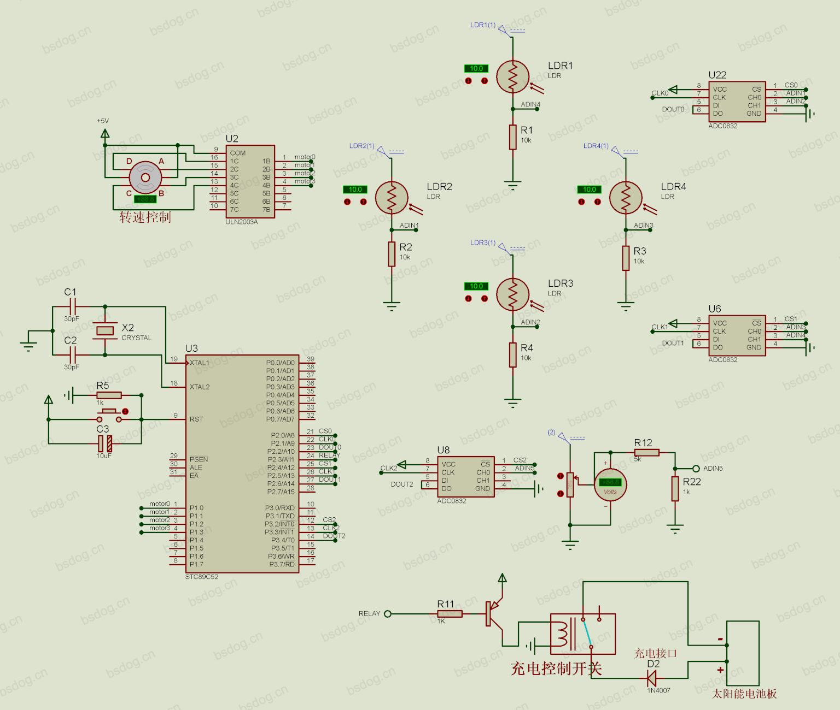This screenshot has width=840, height=710.
Task: Click the 10.0 light value of LDR4
Action: 589,190
